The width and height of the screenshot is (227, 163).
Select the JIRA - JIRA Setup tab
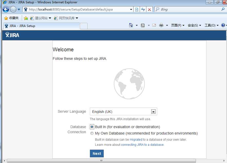[x=41, y=26]
